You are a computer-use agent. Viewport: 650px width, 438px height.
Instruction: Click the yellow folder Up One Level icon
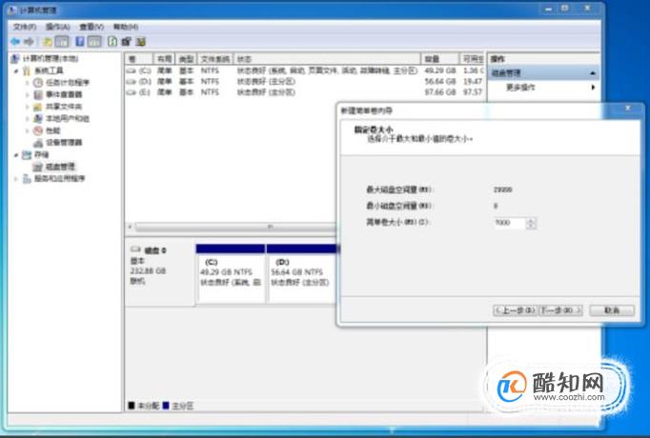coord(48,41)
